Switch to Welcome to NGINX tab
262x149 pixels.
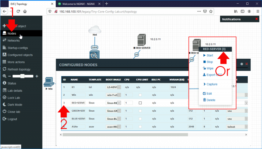[79, 4]
